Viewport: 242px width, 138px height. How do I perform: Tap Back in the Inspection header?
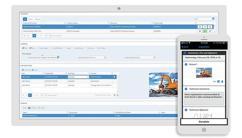coord(185,47)
